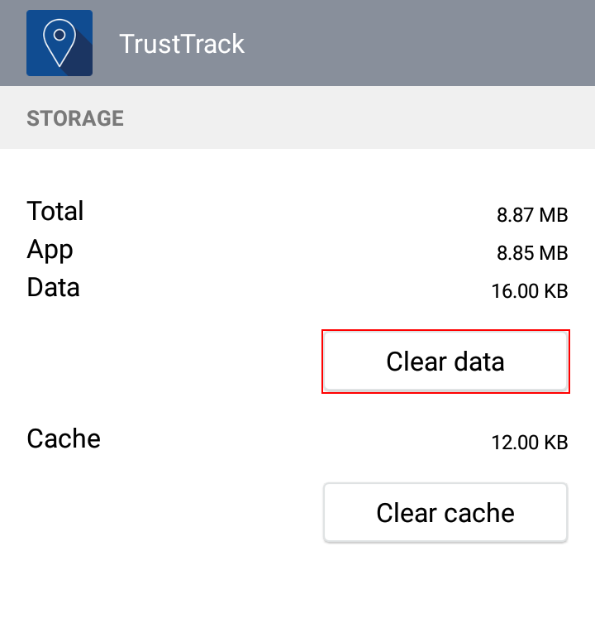The image size is (595, 618).
Task: Select the App storage label
Action: 50,249
